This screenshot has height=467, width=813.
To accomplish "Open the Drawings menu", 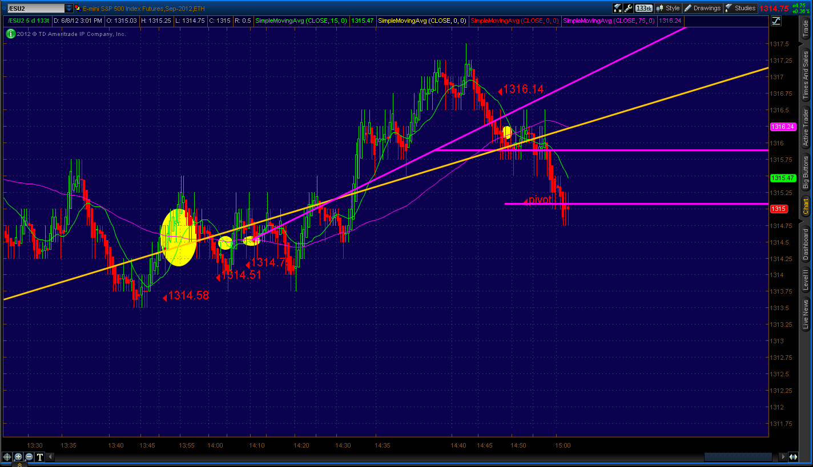I will click(703, 9).
